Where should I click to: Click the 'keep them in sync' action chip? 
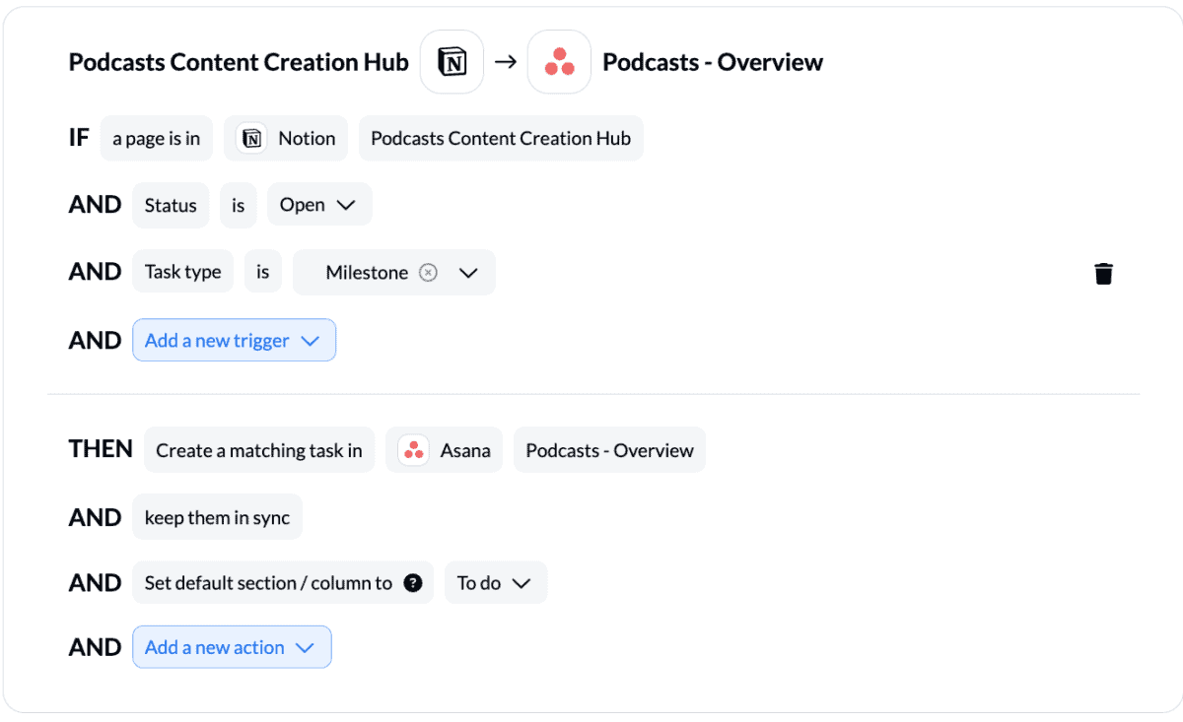point(217,516)
